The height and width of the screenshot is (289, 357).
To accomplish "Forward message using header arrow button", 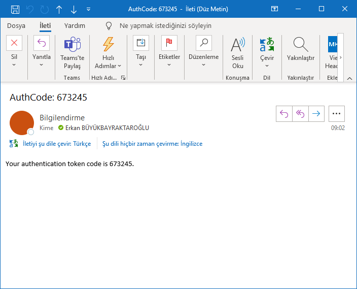I will click(x=316, y=114).
